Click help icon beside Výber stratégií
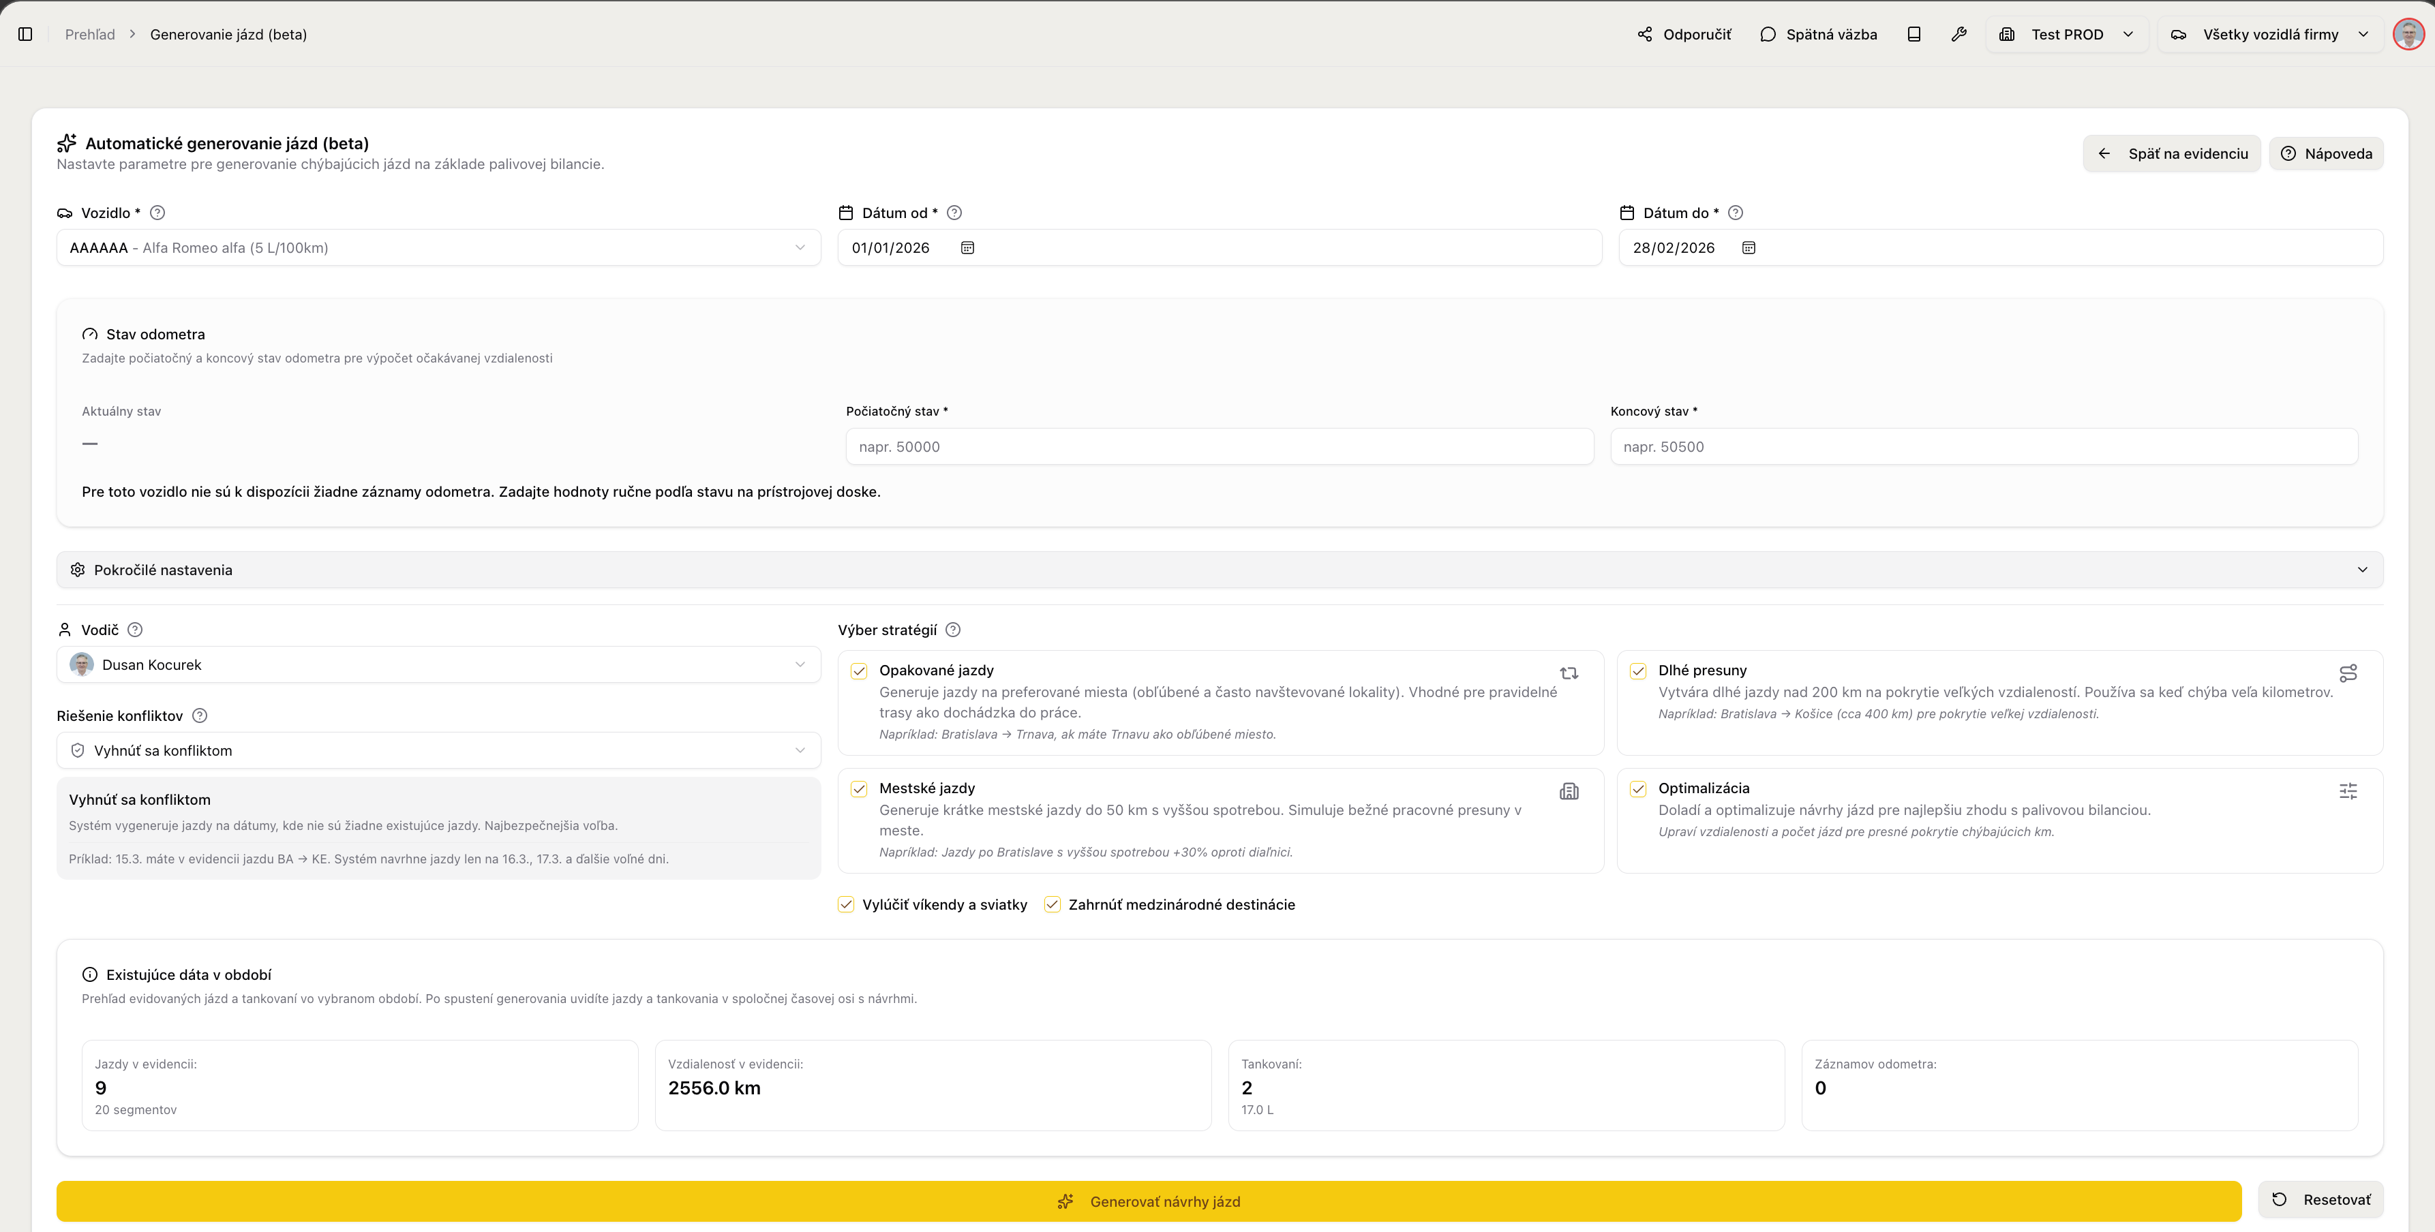 (953, 629)
